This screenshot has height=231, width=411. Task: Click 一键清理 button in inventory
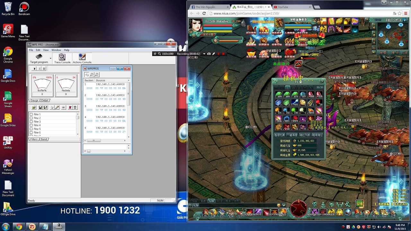292,135
